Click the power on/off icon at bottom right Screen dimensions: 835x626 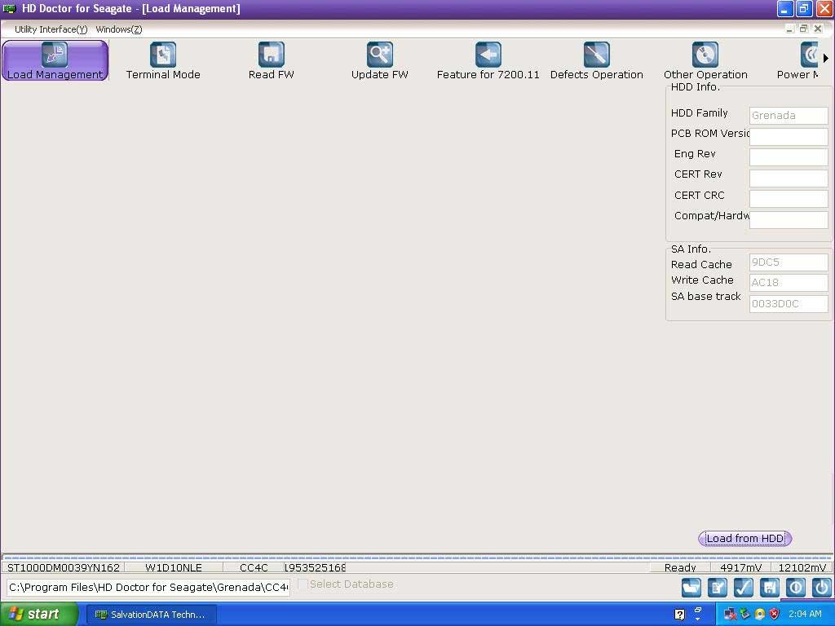point(822,588)
